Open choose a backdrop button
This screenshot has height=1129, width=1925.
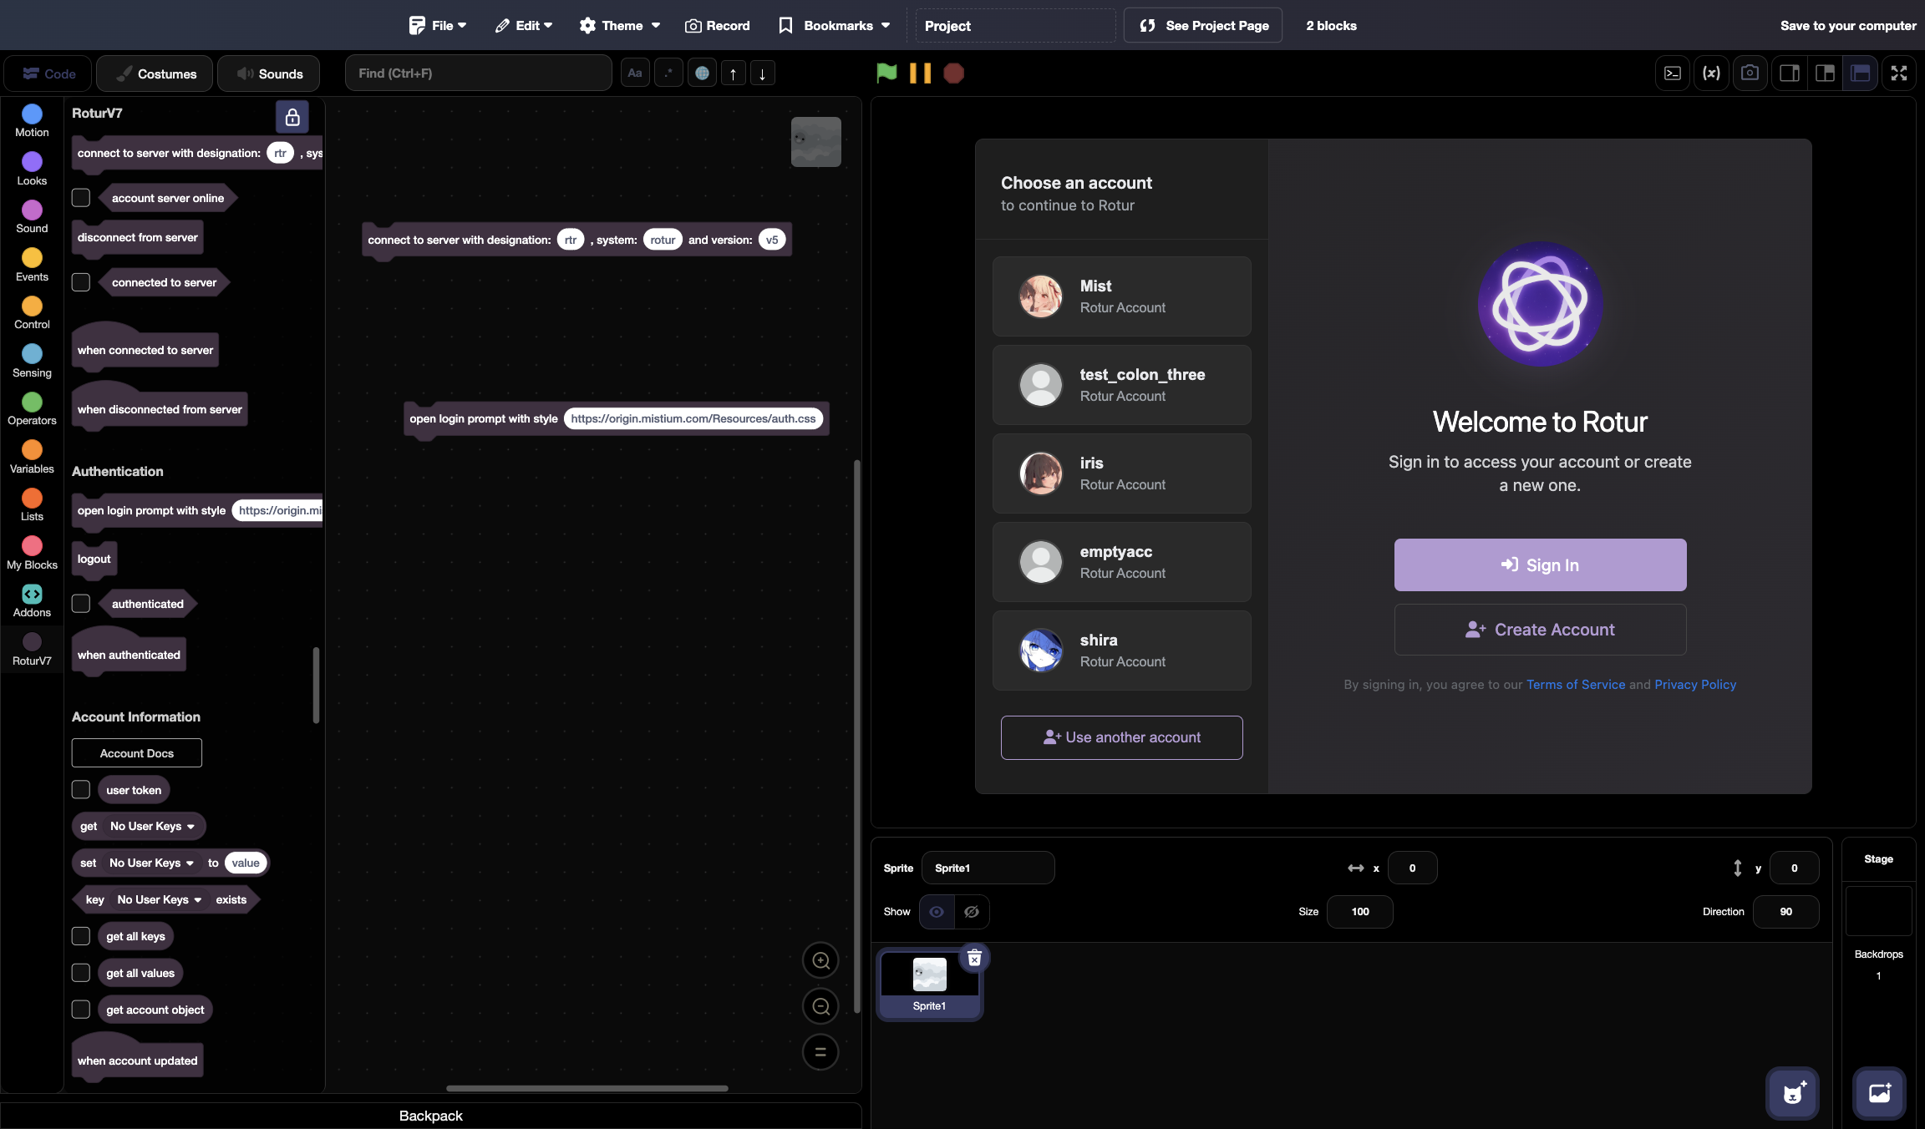coord(1879,1093)
